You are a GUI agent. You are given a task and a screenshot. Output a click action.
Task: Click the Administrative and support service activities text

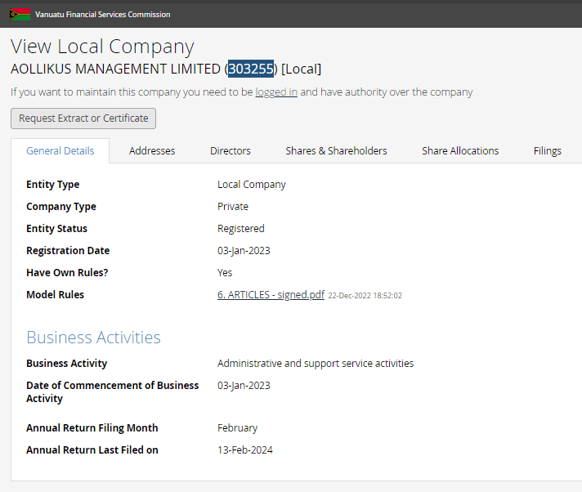[316, 364]
